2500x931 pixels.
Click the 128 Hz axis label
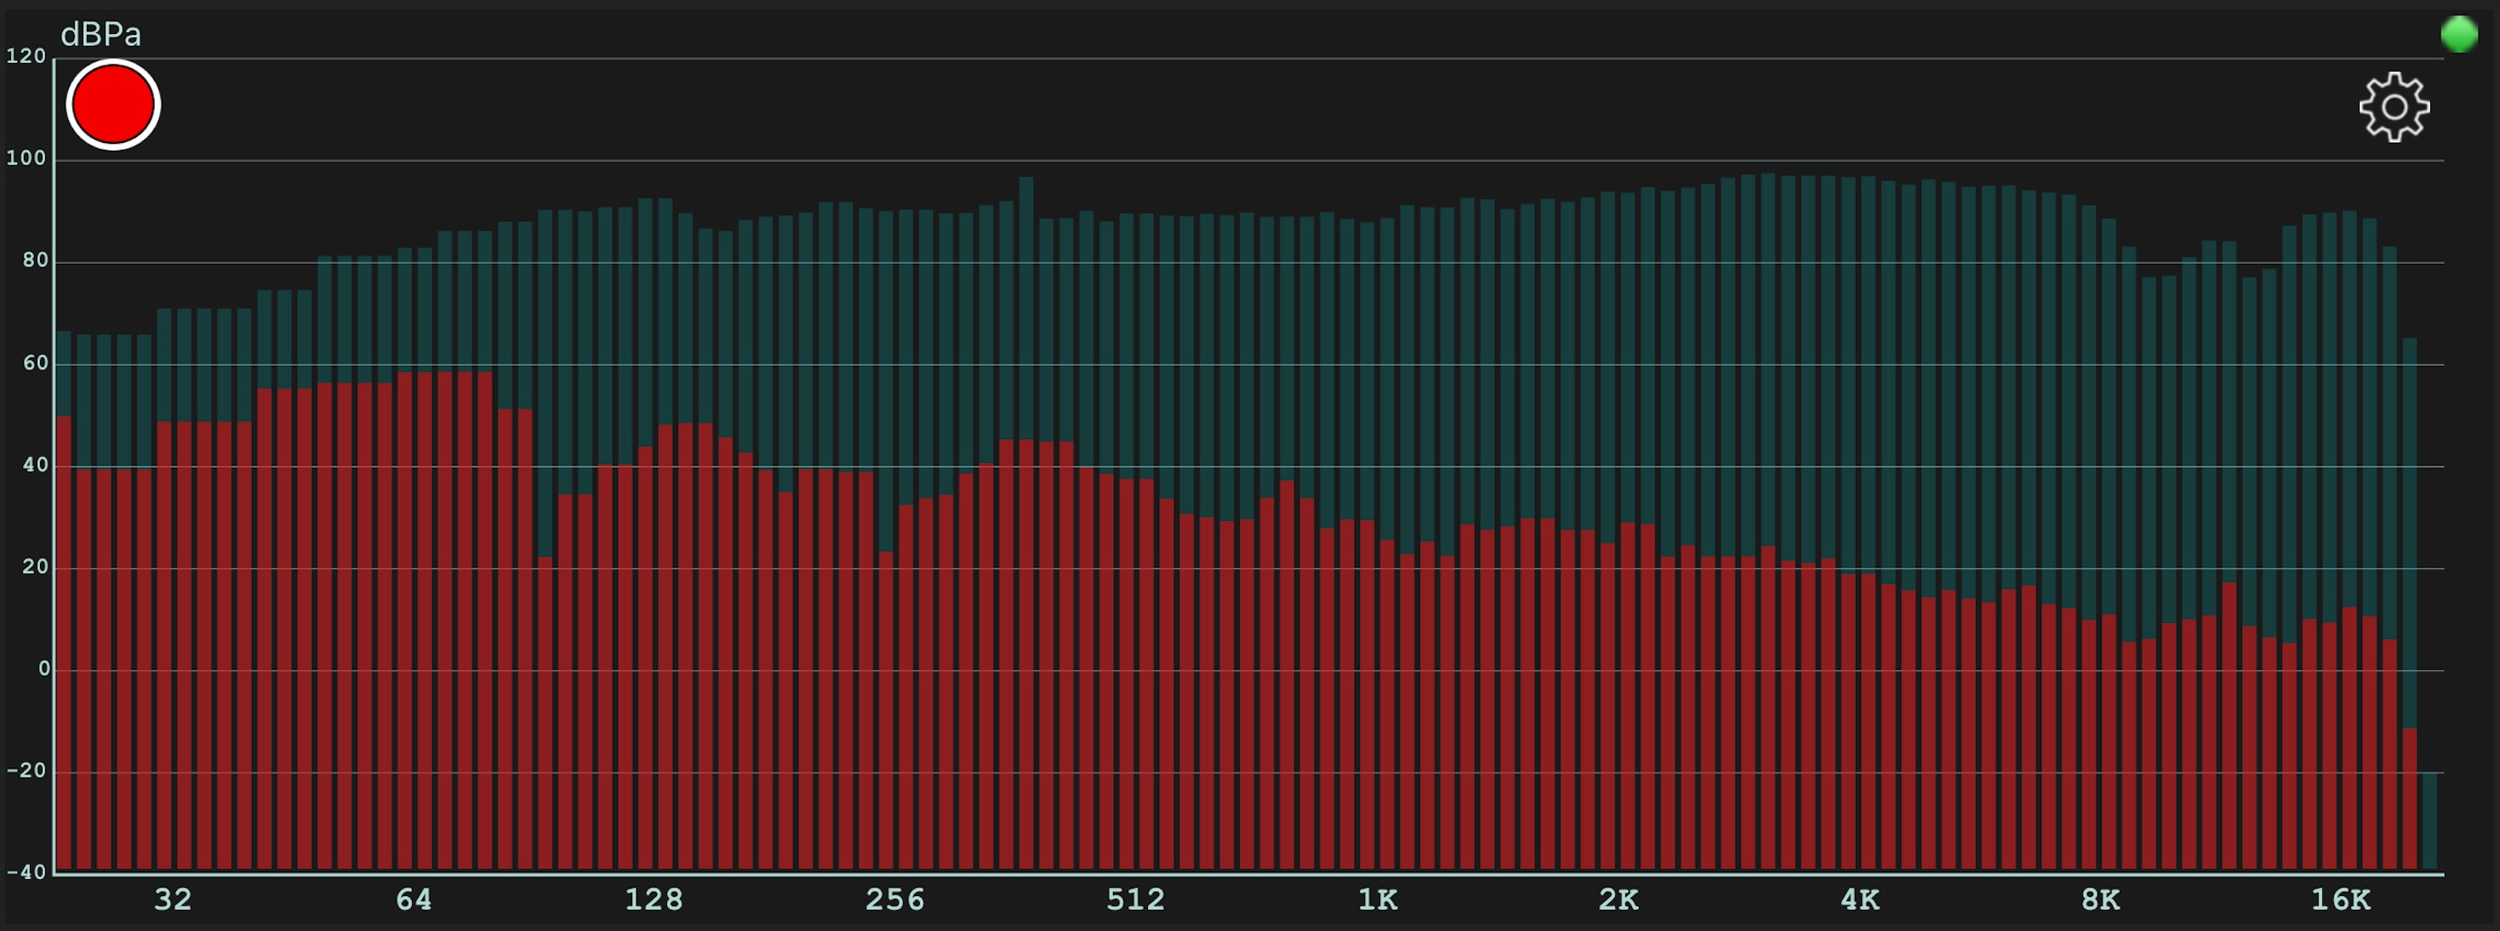(x=654, y=900)
